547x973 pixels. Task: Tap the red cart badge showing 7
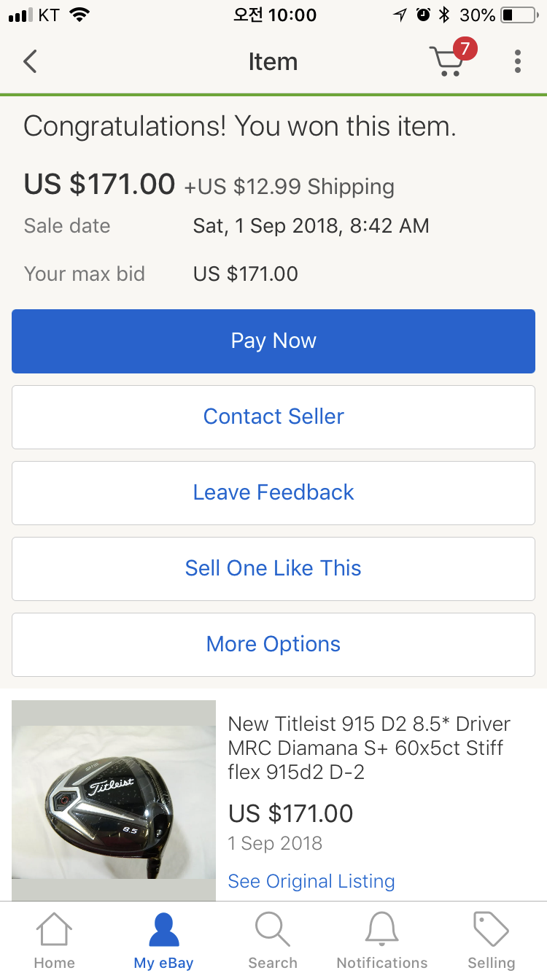pos(465,50)
